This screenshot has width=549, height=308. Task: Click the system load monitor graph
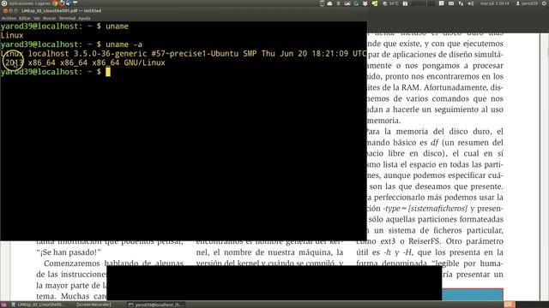click(x=423, y=3)
